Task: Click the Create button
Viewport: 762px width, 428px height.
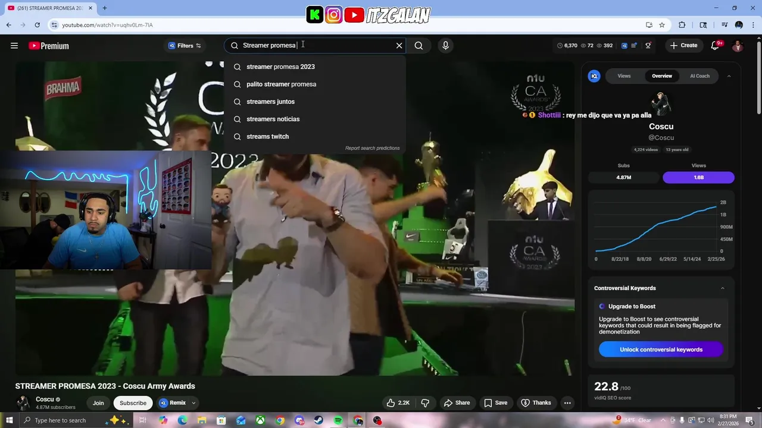Action: [683, 45]
